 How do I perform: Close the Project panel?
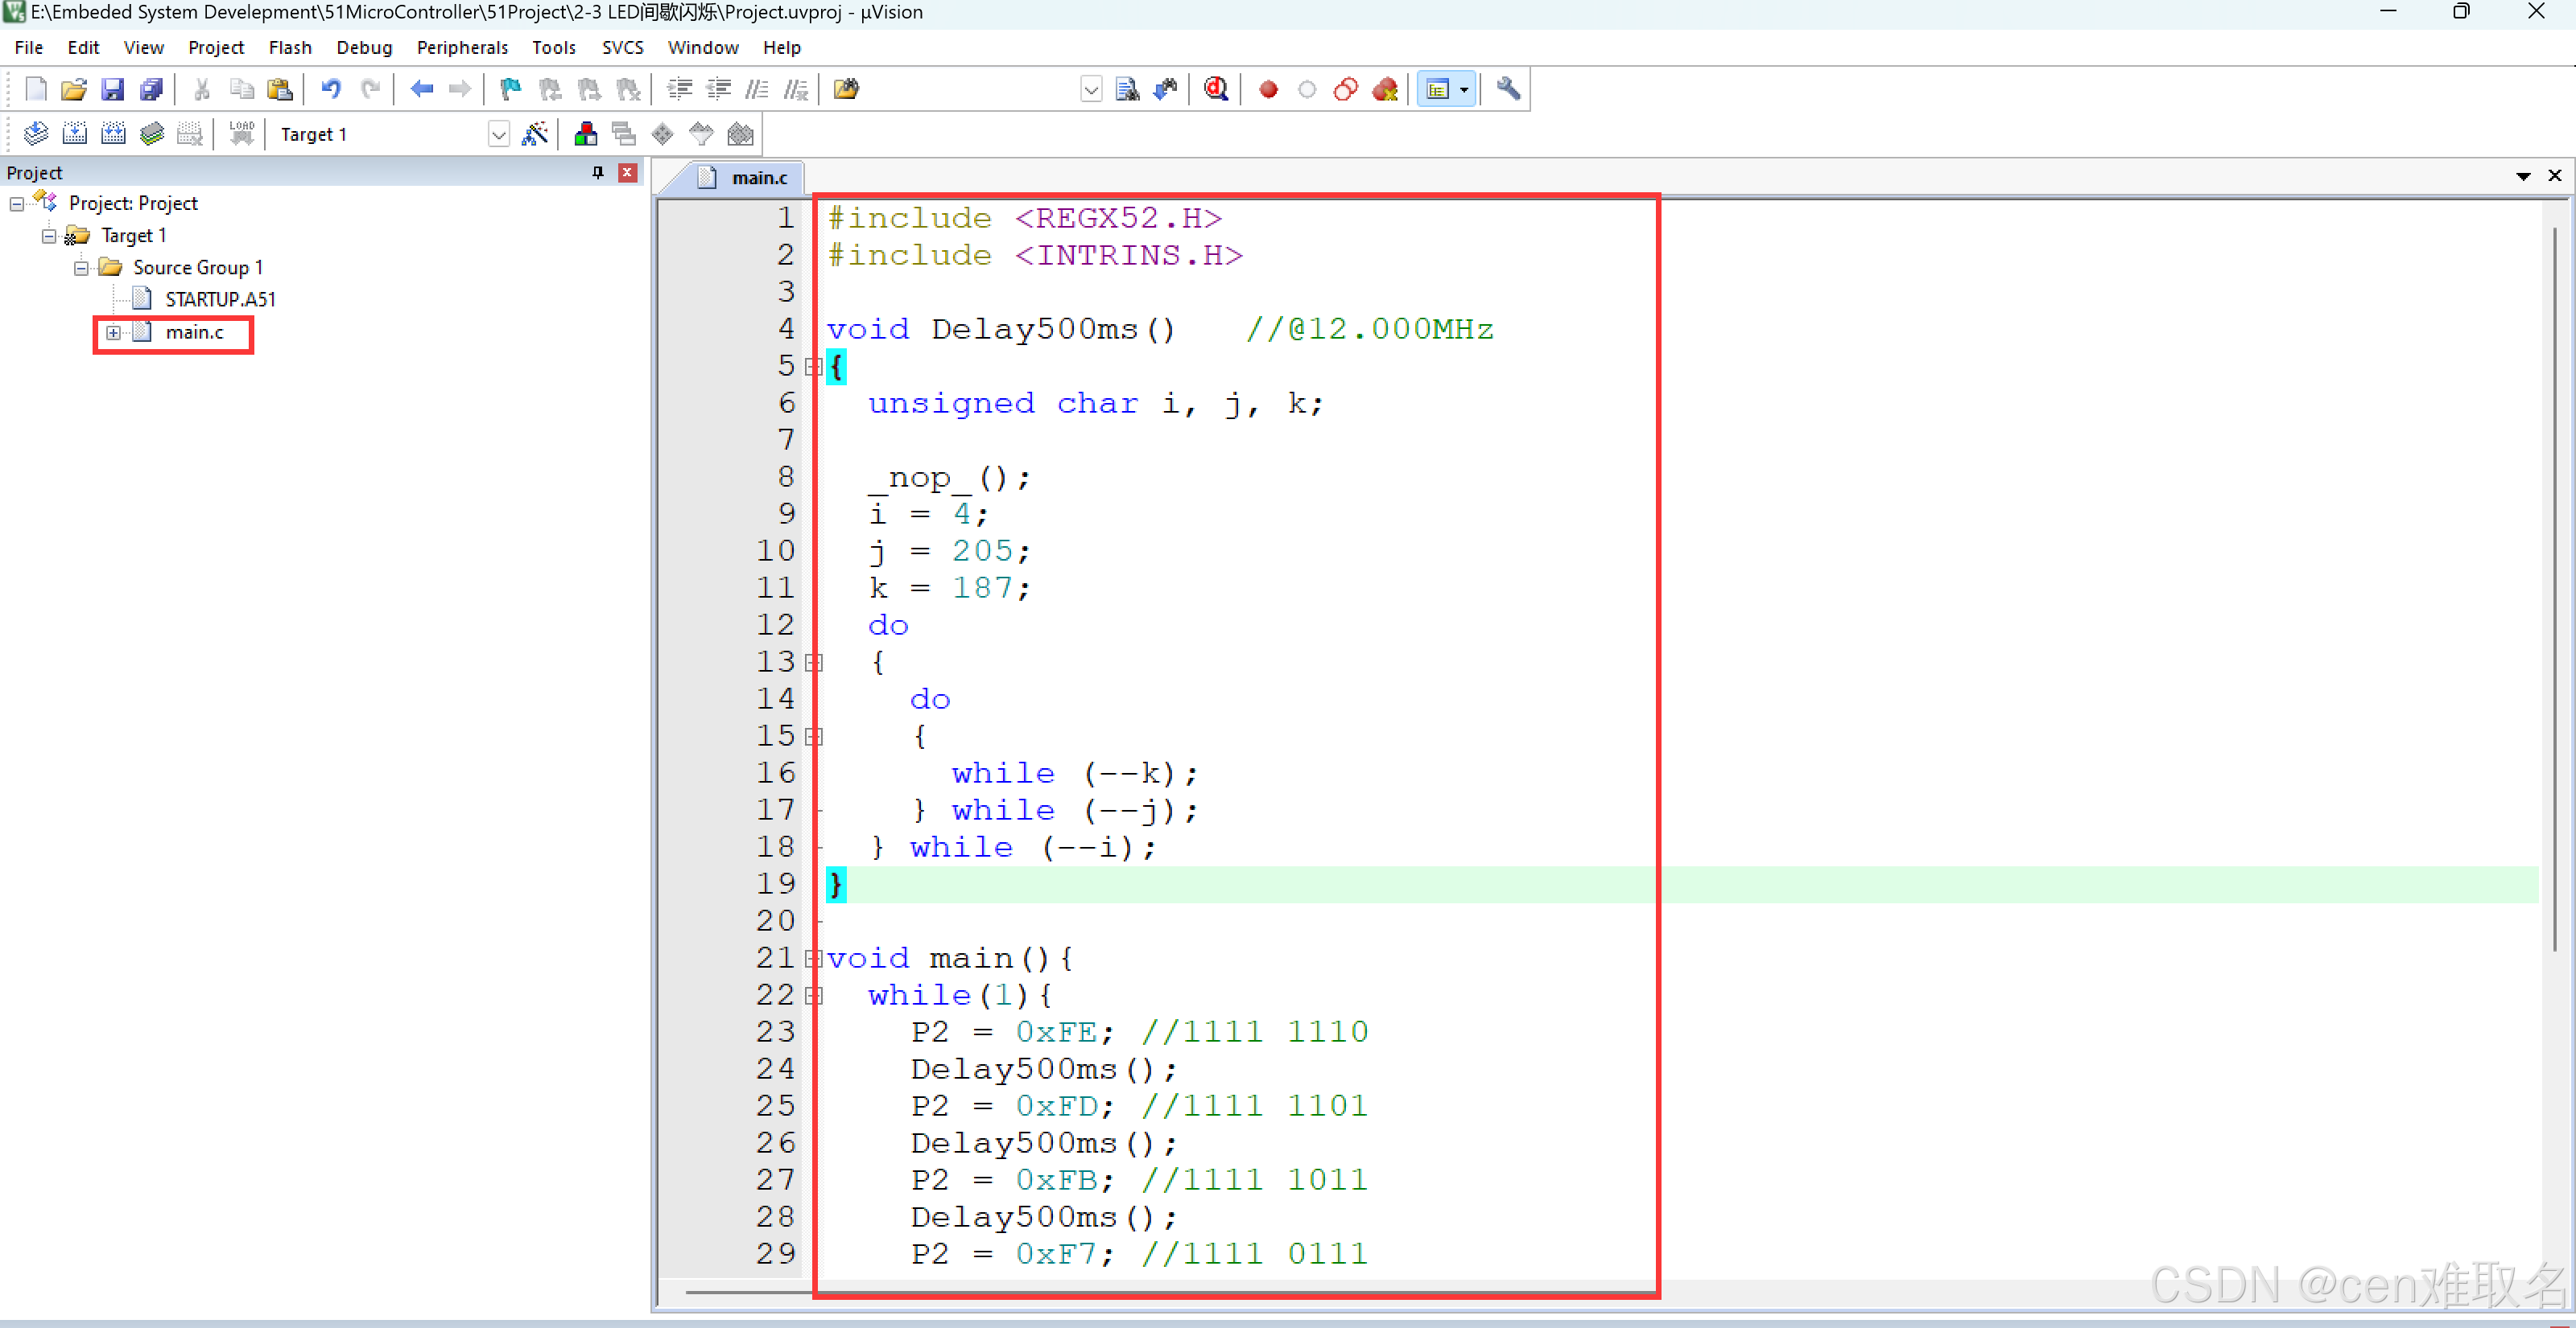pos(628,173)
